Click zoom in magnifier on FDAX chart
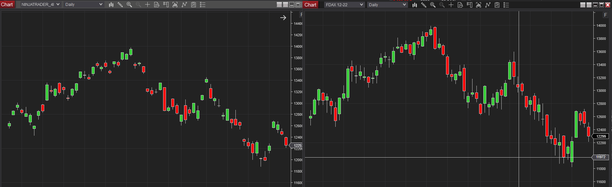The width and height of the screenshot is (612, 187). point(433,5)
